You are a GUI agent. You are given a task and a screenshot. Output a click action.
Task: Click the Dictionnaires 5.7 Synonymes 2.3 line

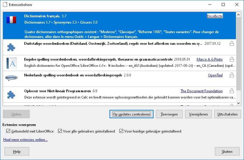(61, 22)
